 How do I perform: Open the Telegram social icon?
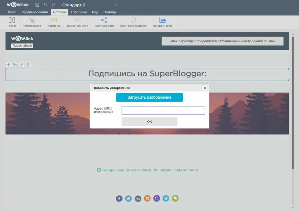click(166, 198)
